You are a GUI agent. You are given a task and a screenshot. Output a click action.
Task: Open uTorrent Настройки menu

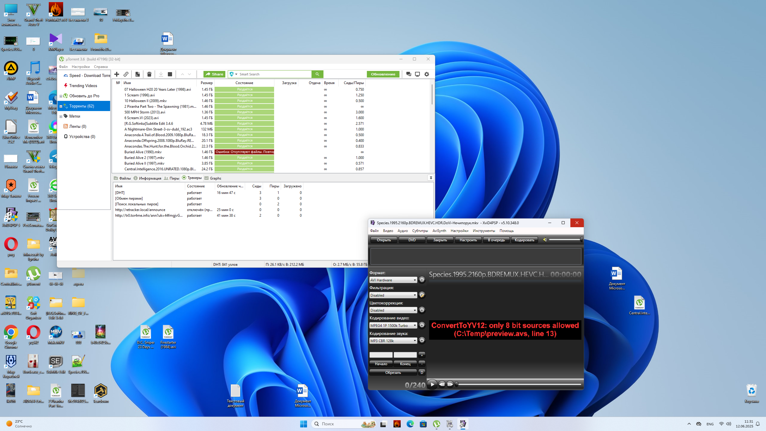tap(81, 67)
